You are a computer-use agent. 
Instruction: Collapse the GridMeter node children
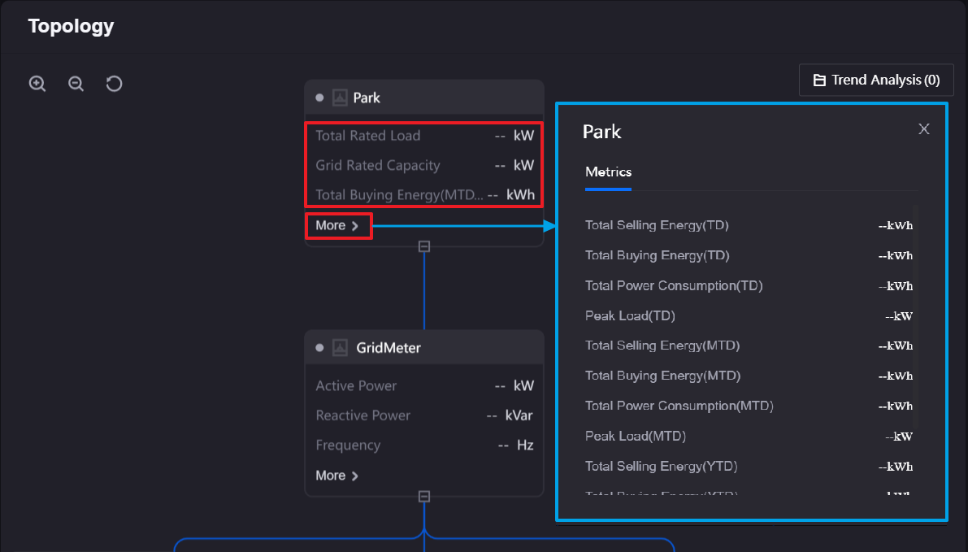[x=423, y=496]
